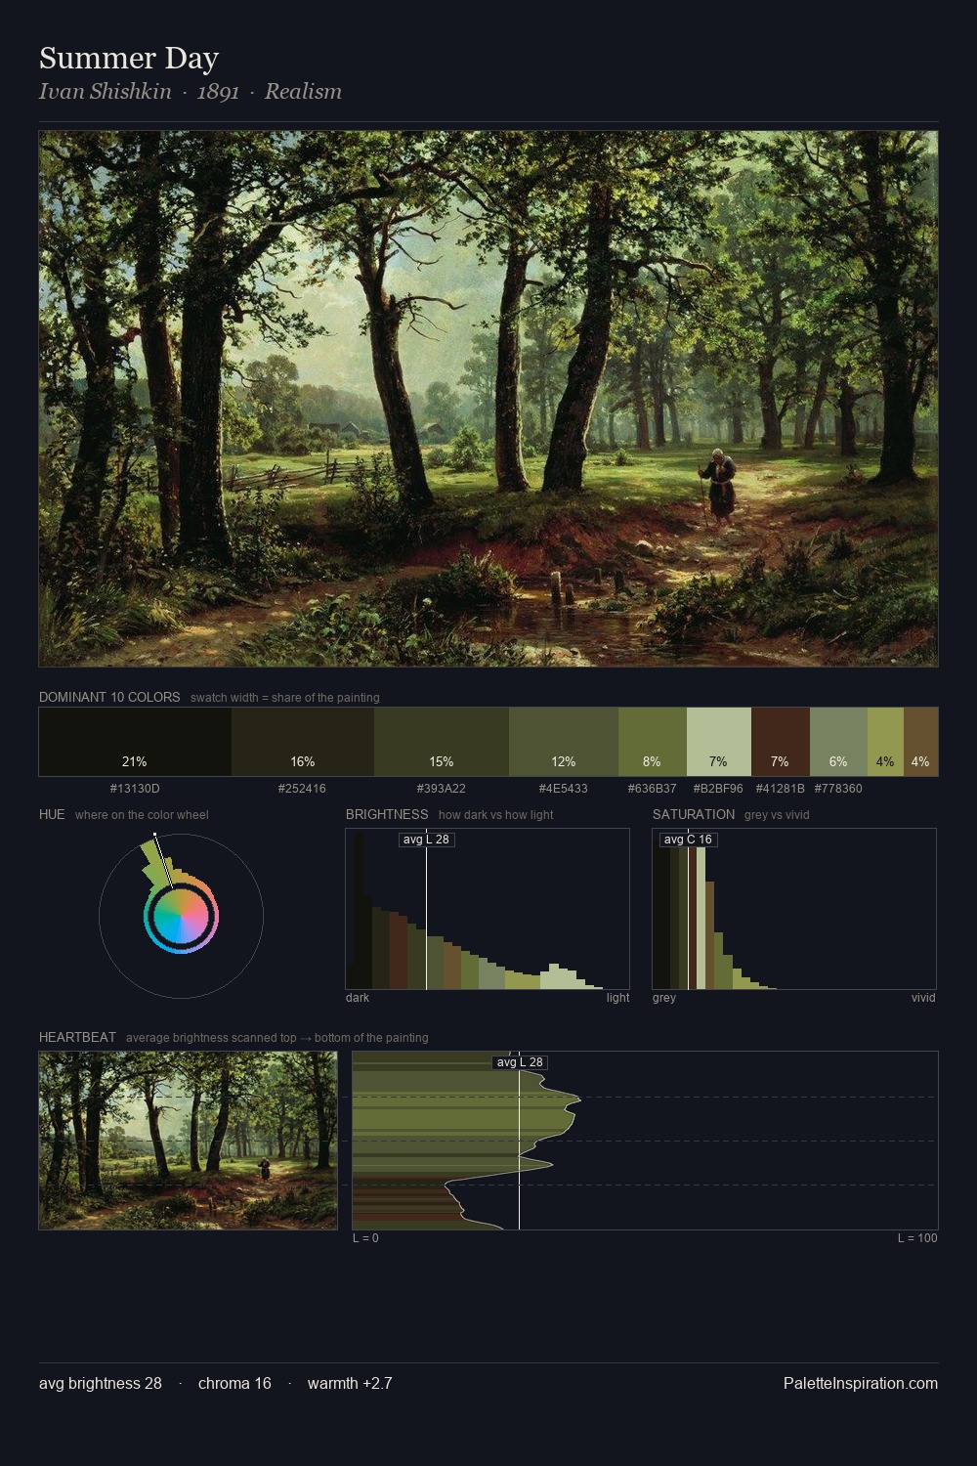Click the HEARTBEAT section heading

pos(77,1037)
